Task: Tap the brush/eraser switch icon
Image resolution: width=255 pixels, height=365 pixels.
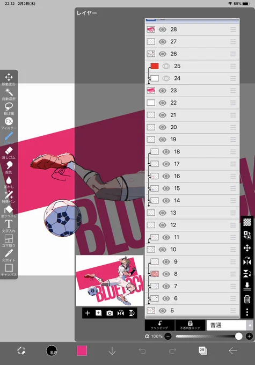Action: (21, 351)
